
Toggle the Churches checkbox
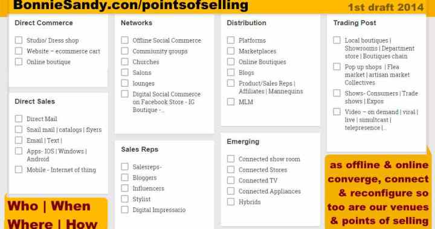(125, 61)
